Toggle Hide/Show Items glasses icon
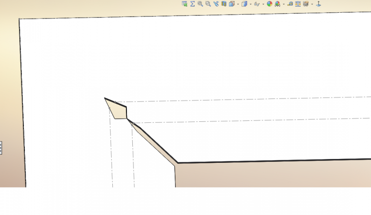Image resolution: width=371 pixels, height=215 pixels. click(x=257, y=4)
